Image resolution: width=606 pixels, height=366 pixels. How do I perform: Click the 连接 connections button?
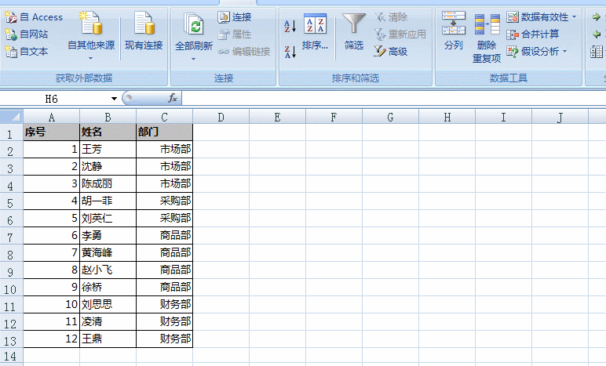tap(235, 17)
